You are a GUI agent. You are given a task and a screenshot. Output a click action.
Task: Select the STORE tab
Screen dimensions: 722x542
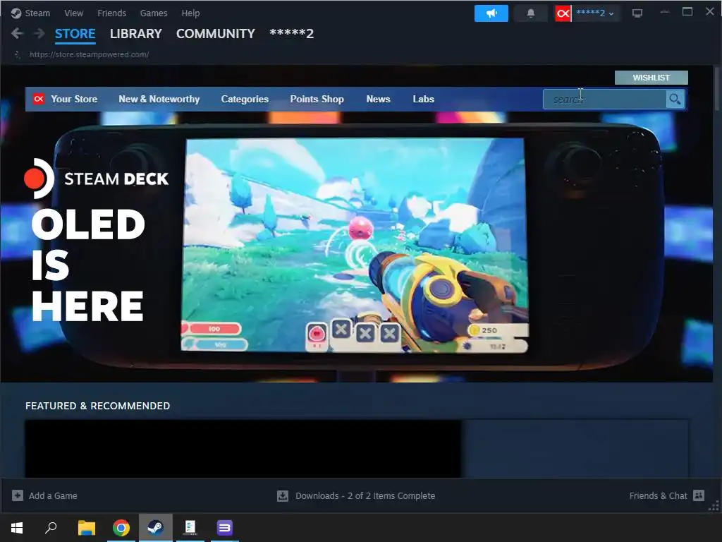[x=75, y=34]
